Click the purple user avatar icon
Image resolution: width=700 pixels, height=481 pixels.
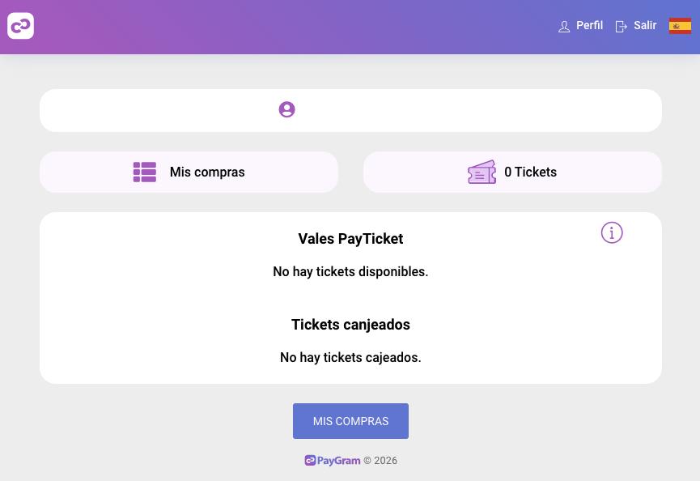286,109
